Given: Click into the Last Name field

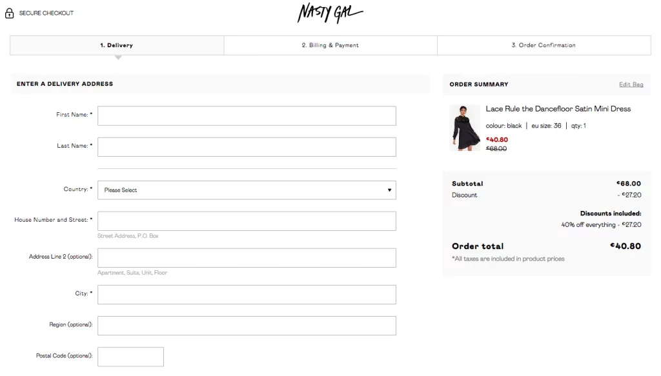Looking at the screenshot, I should 246,147.
